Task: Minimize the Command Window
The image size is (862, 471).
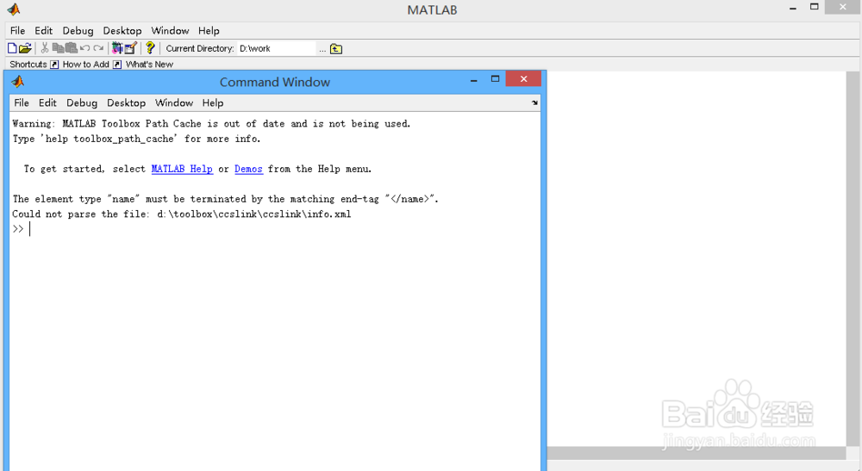Action: coord(473,80)
